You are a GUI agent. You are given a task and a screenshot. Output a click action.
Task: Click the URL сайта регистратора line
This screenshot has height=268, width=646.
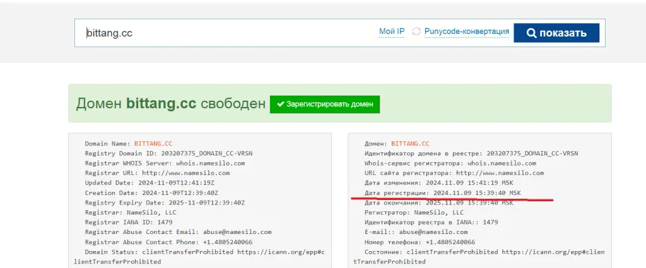454,173
